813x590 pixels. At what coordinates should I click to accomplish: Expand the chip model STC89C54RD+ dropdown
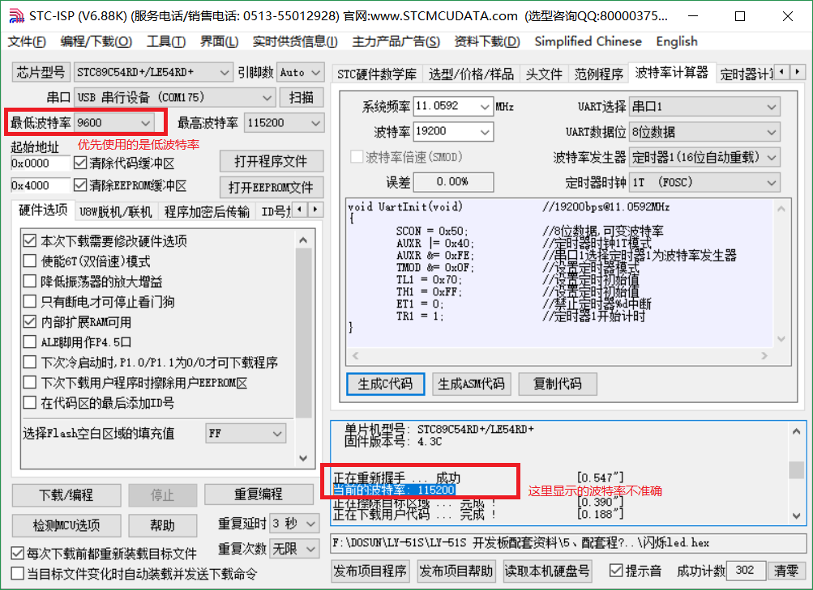[153, 73]
